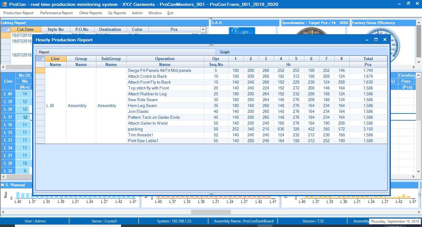Viewport: 422px width, 227px height.
Task: Close the Hourly Production Report window
Action: pyautogui.click(x=385, y=40)
